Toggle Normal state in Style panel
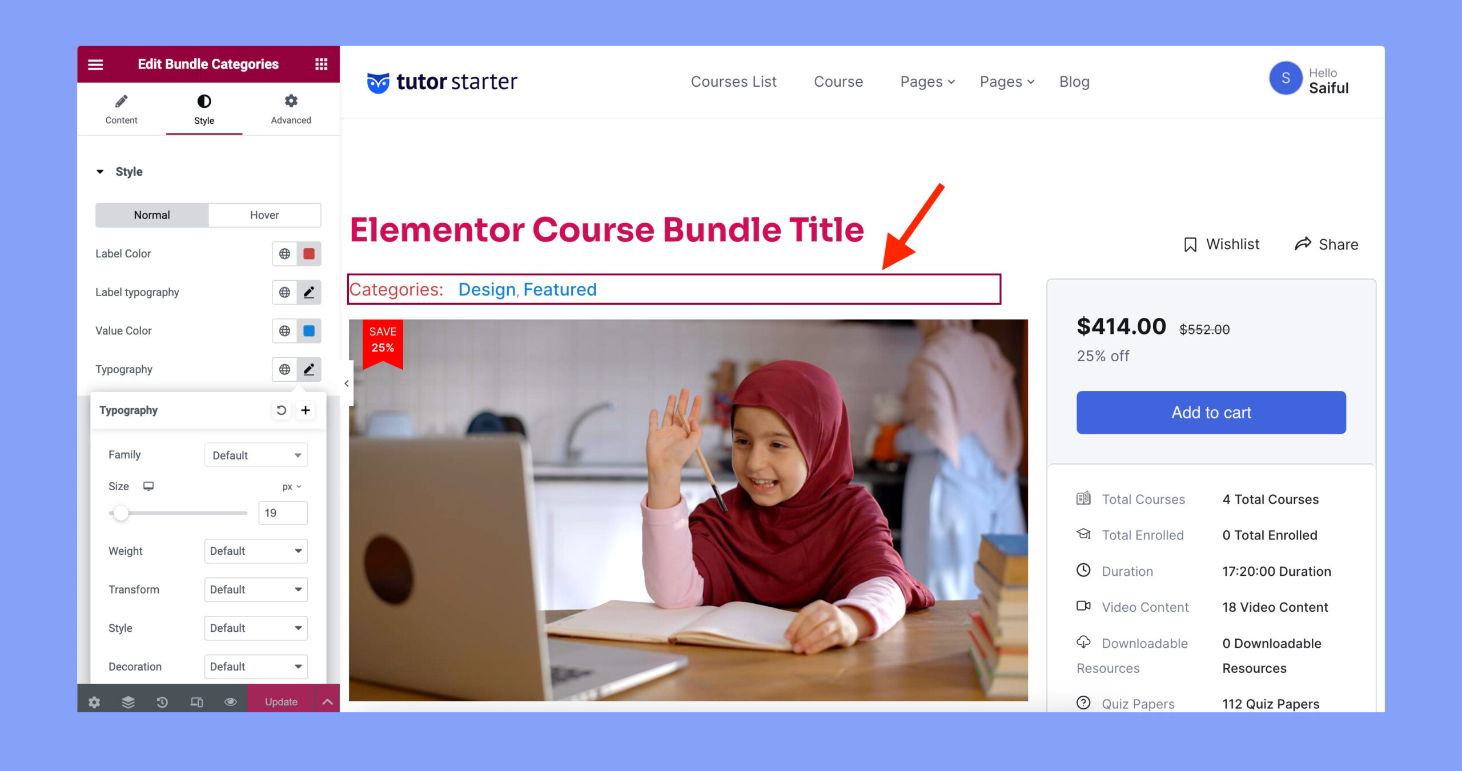 pos(151,215)
